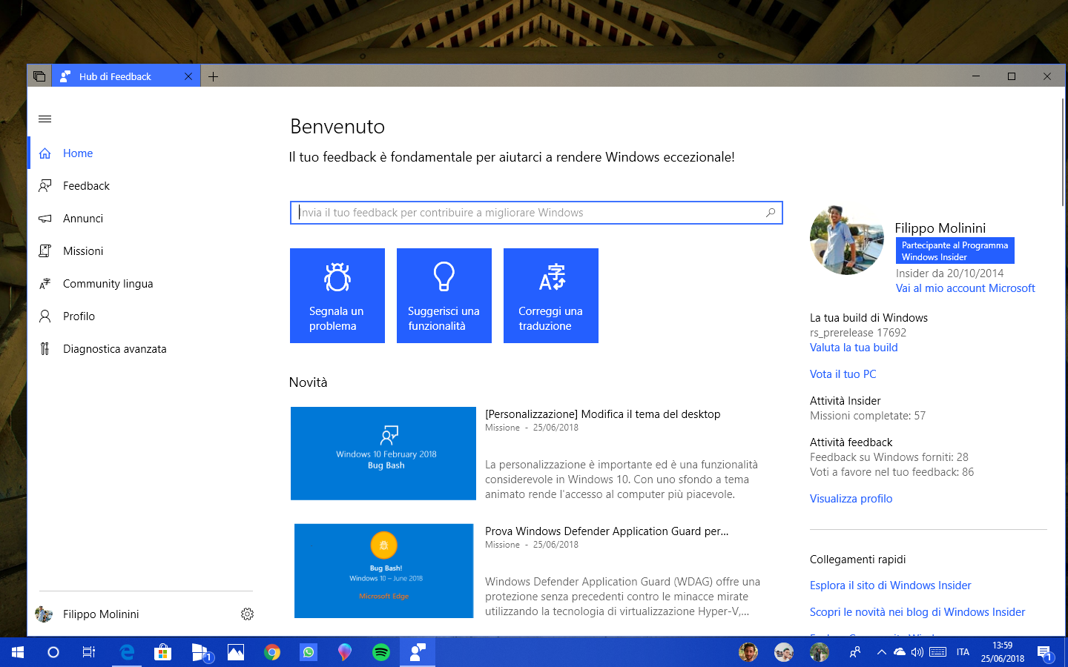Click Suggerisci una funzionalità tile
This screenshot has height=667, width=1068.
(444, 296)
